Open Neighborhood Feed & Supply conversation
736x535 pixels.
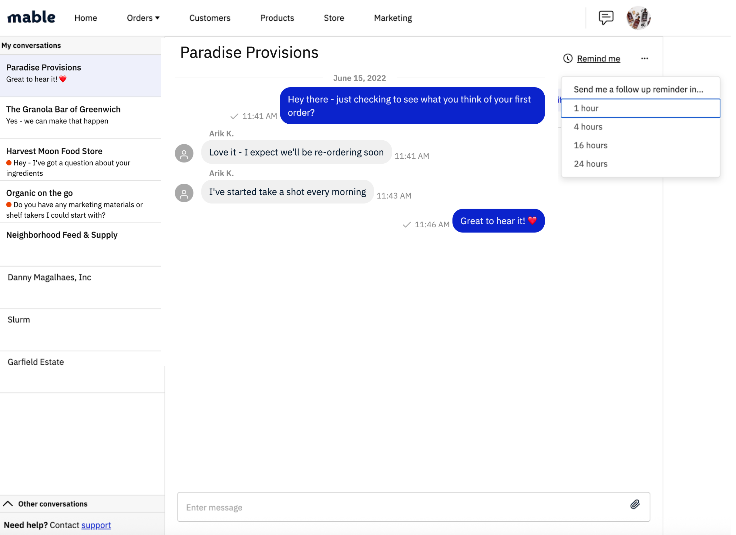coord(80,244)
